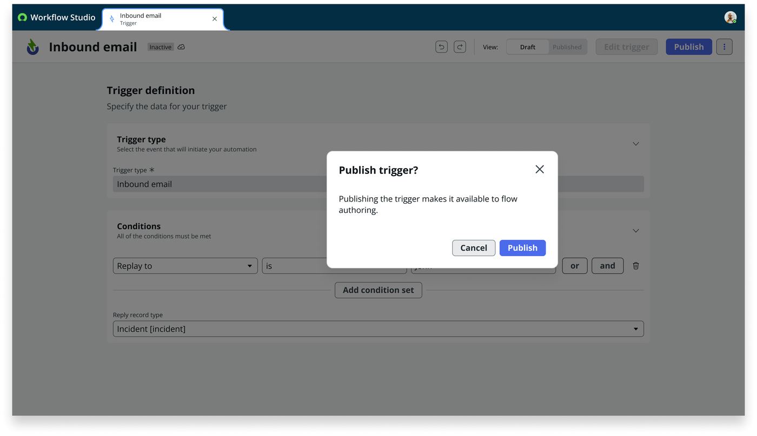Click the Inbound email page title

point(93,47)
